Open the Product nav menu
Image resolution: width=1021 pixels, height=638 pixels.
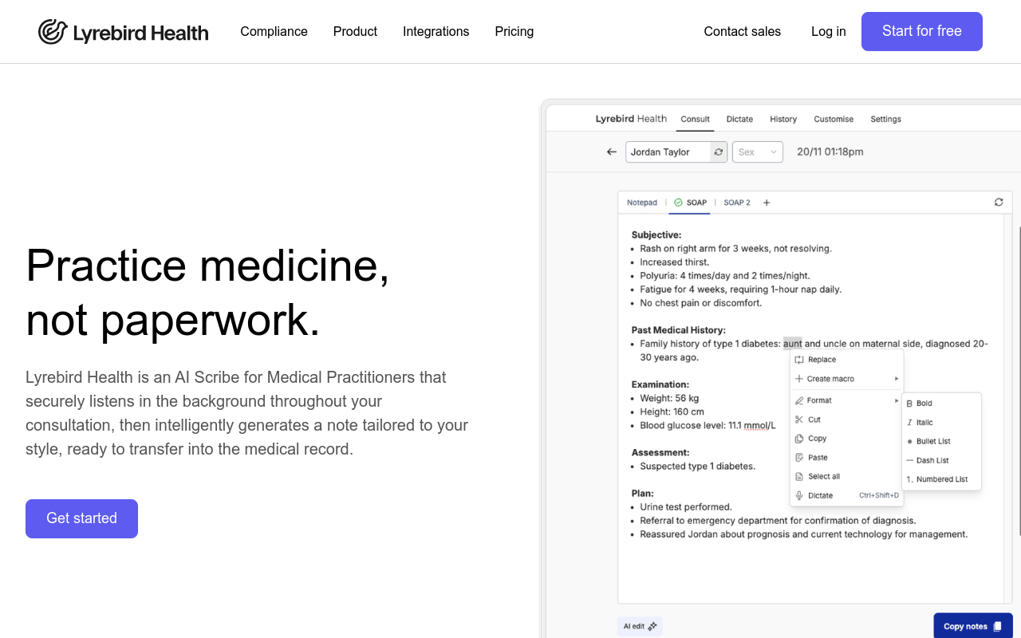[355, 32]
